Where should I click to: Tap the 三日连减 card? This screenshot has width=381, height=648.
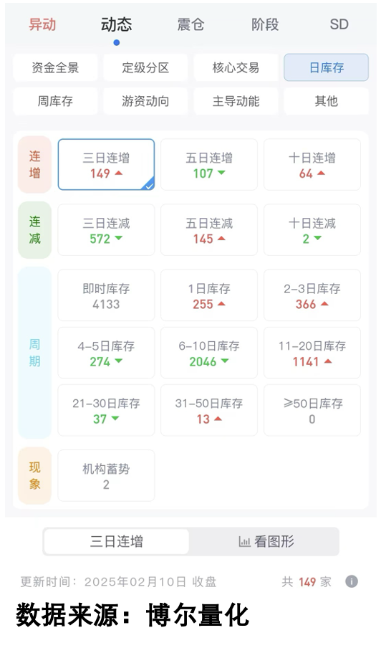[106, 230]
